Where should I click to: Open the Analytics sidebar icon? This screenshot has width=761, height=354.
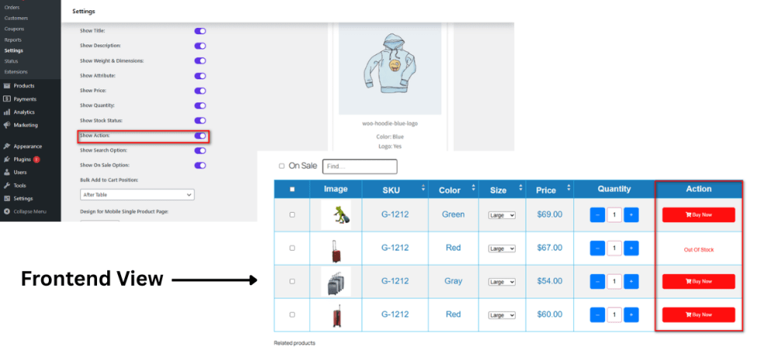pyautogui.click(x=7, y=112)
